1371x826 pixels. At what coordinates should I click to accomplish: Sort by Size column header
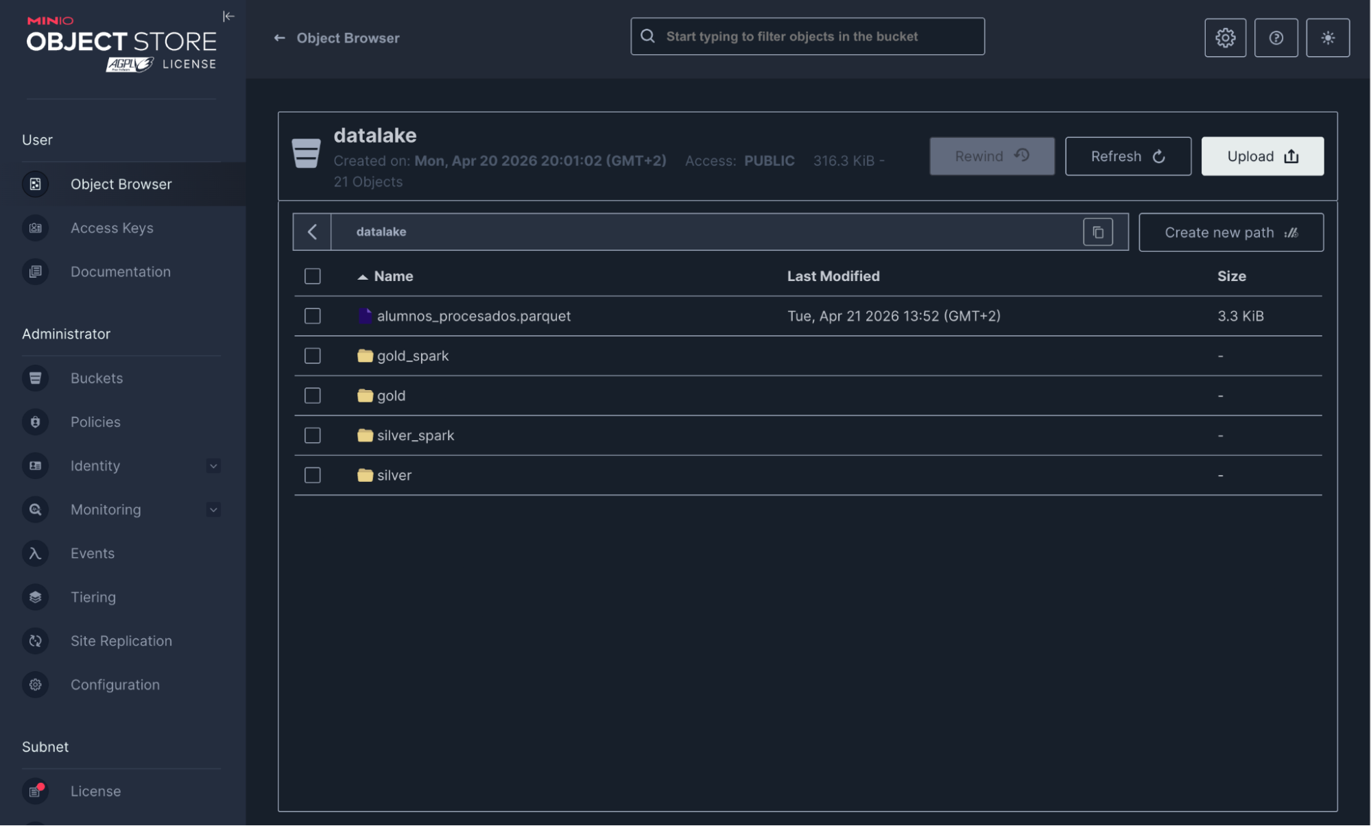pos(1231,276)
